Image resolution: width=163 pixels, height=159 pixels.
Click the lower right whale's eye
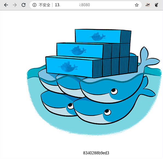pyautogui.click(x=107, y=112)
